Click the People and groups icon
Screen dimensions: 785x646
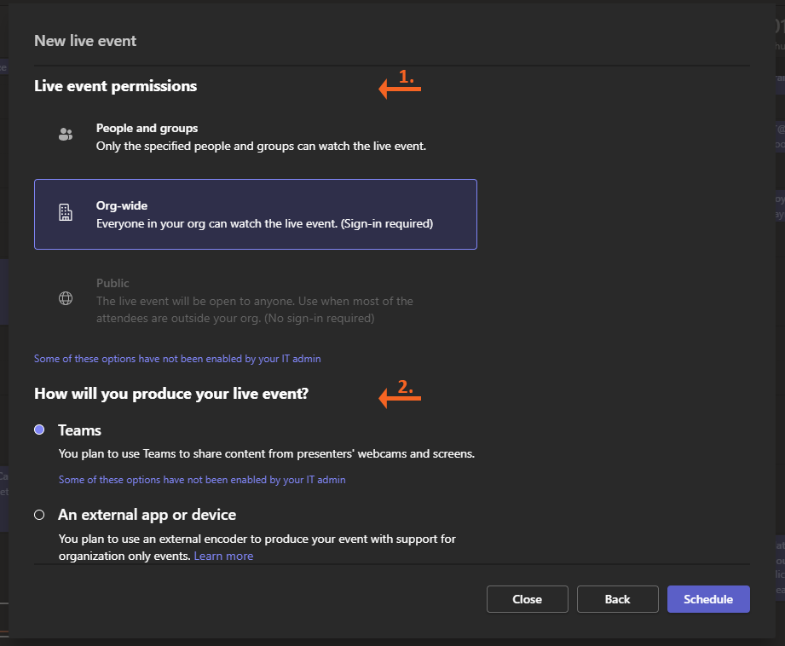tap(66, 135)
